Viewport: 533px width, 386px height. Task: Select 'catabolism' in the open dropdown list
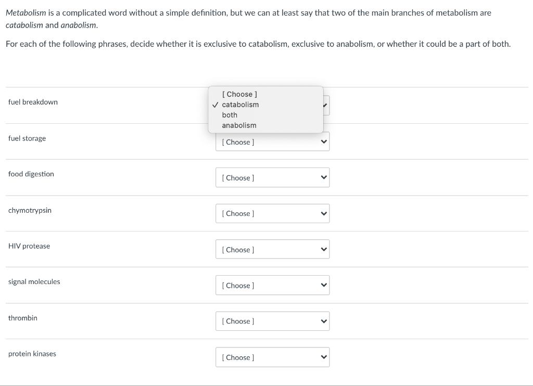240,105
